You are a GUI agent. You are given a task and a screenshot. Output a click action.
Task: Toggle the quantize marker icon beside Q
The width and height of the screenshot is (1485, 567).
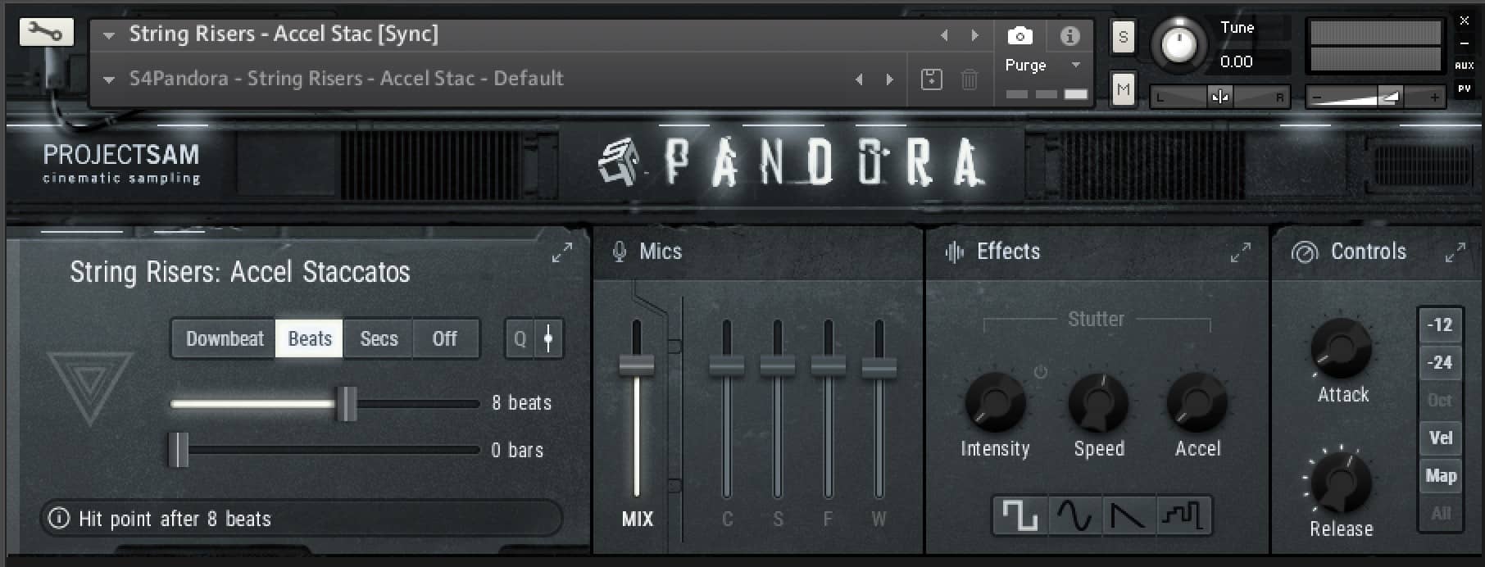coord(548,338)
